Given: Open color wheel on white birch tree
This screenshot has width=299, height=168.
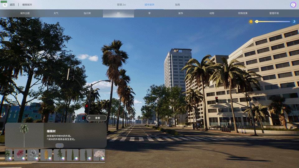Looking at the screenshot, I should tap(37, 158).
